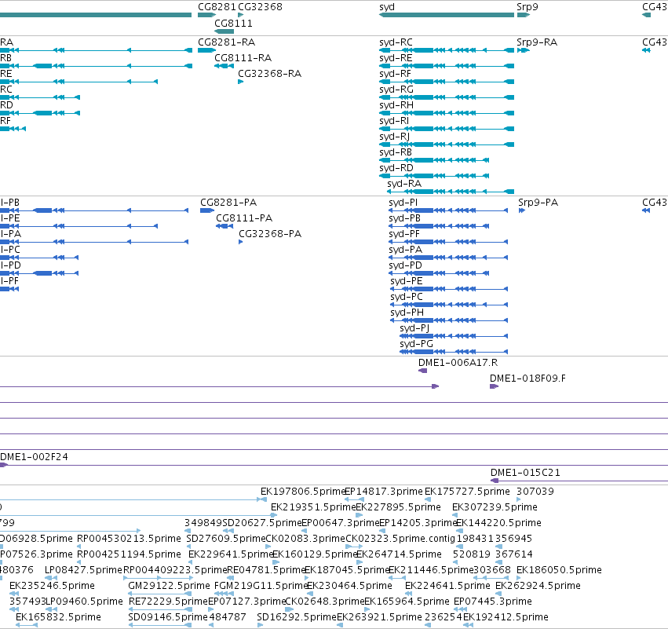
Task: Click EST EK224641.5prime
Action: [x=447, y=586]
